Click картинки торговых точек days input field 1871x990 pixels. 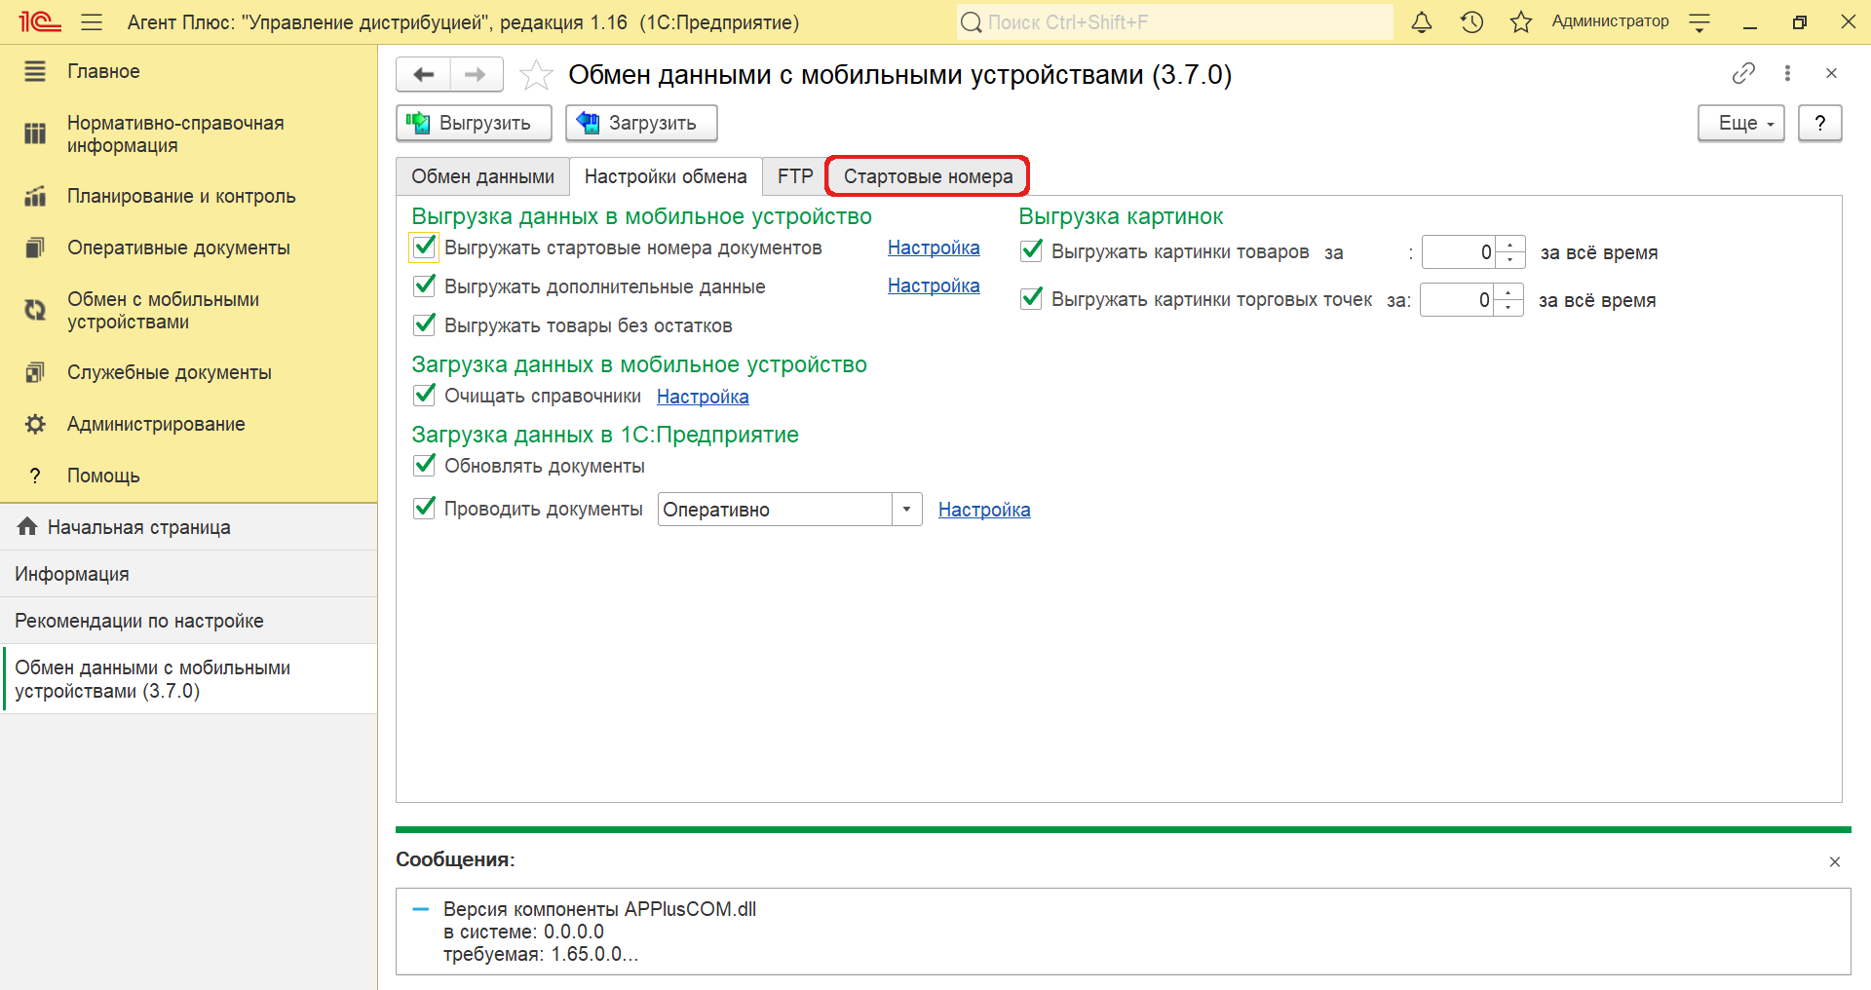click(1457, 300)
